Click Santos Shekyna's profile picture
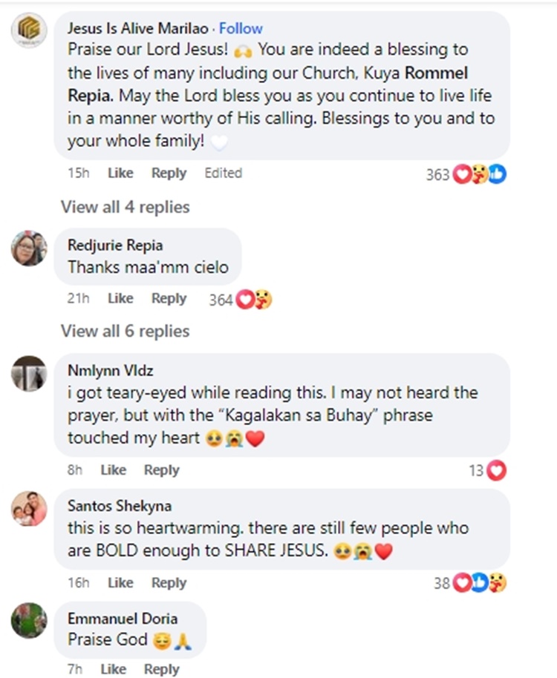 coord(30,509)
